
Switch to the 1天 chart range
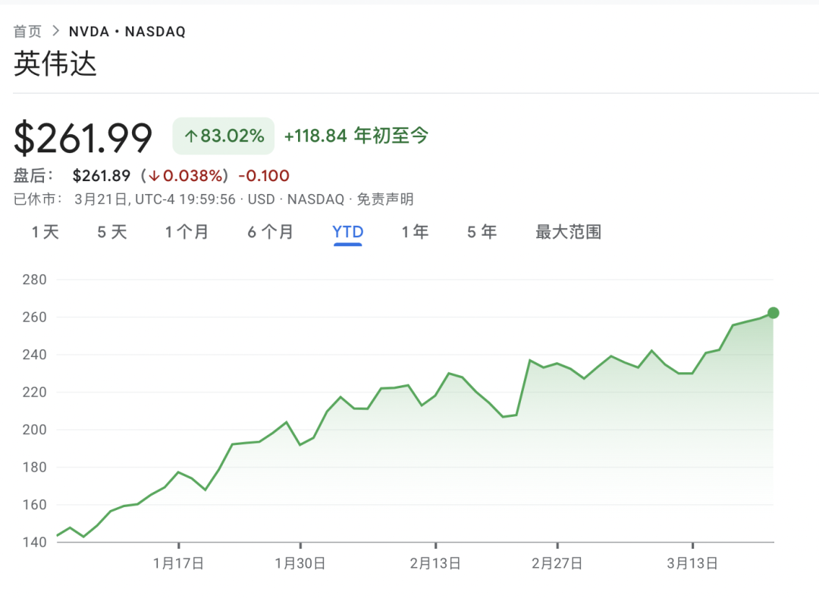pyautogui.click(x=45, y=232)
